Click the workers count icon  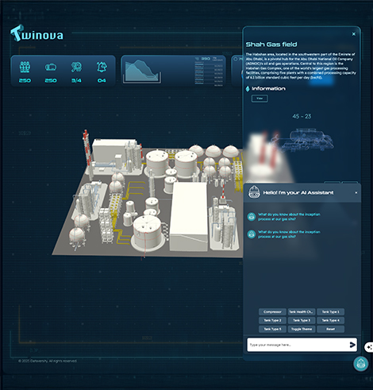click(x=25, y=67)
